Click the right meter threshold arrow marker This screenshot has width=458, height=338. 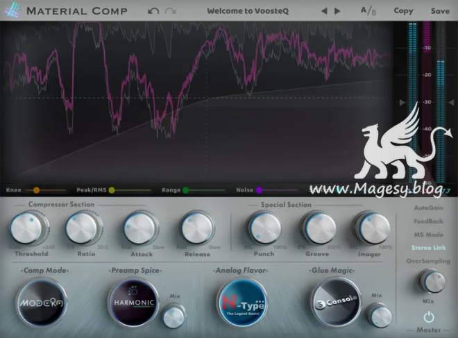click(x=451, y=103)
